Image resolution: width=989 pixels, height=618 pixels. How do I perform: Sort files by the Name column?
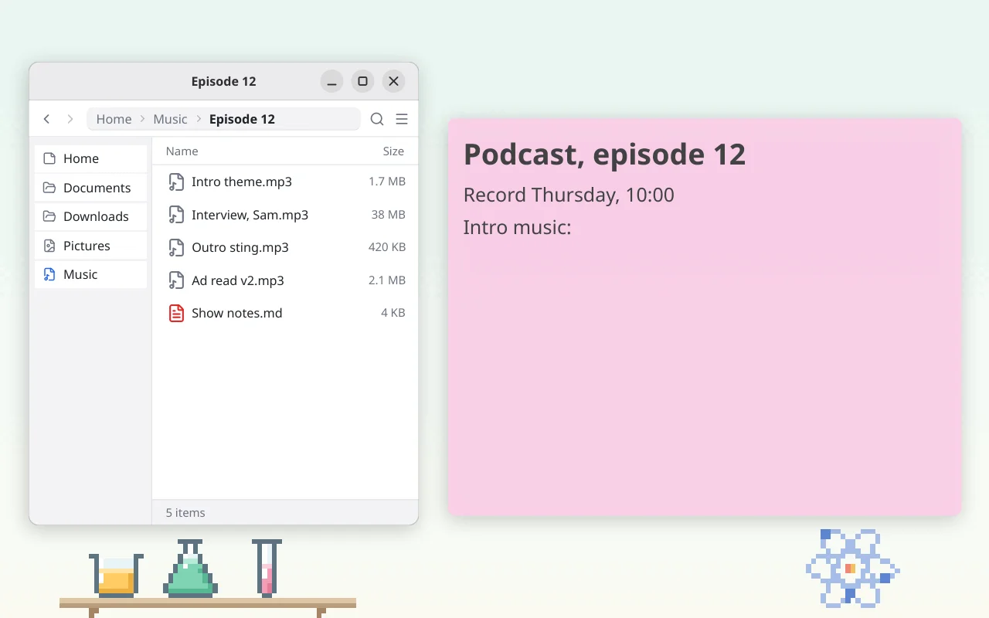[x=182, y=151]
